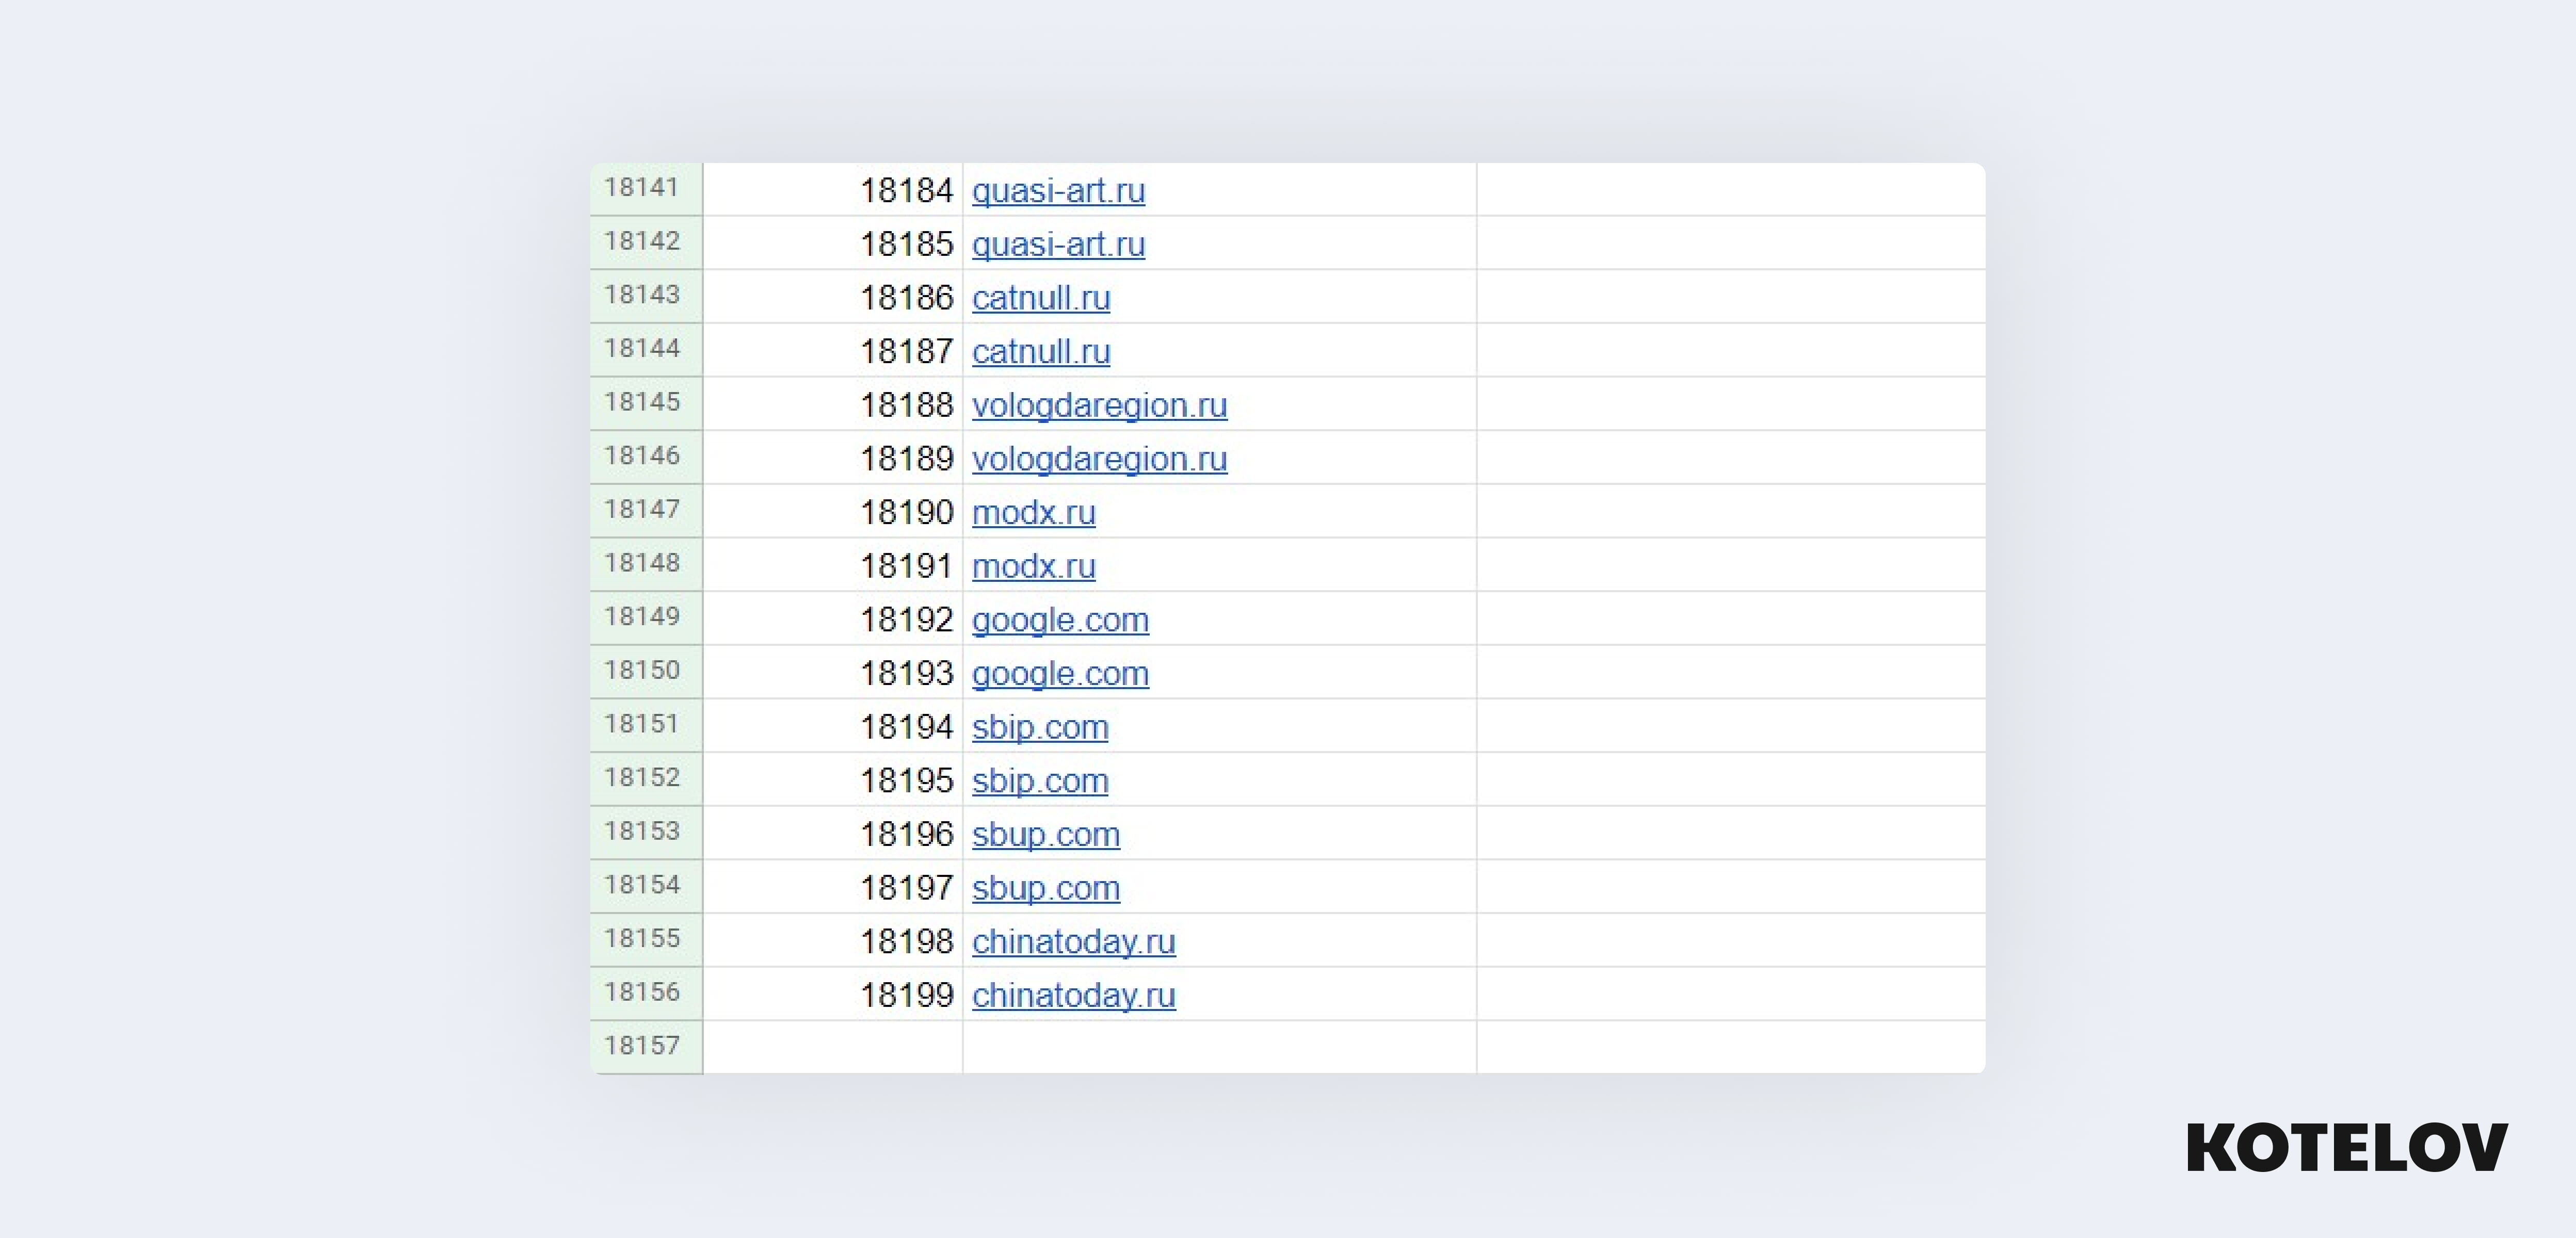
Task: Click the empty cell right of google.com row 18149
Action: coord(1730,619)
